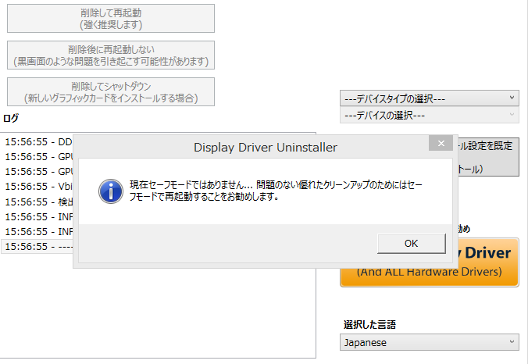Click the Display Driver Uninstaller dialog title
The height and width of the screenshot is (364, 528).
[266, 148]
